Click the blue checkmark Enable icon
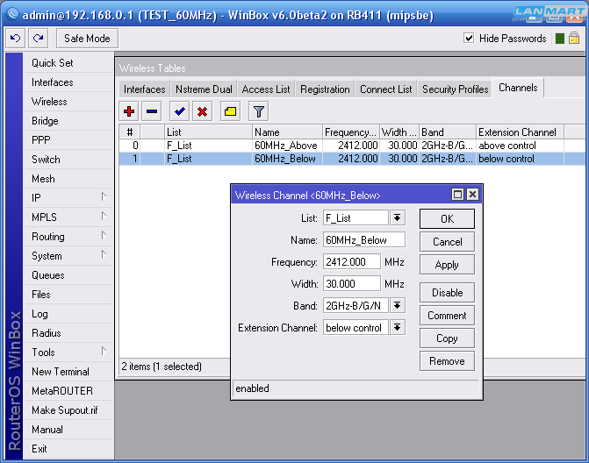 tap(180, 111)
